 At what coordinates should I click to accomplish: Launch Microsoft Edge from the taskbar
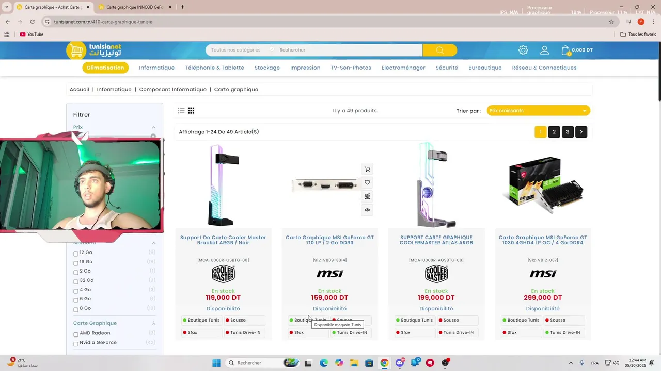click(324, 363)
